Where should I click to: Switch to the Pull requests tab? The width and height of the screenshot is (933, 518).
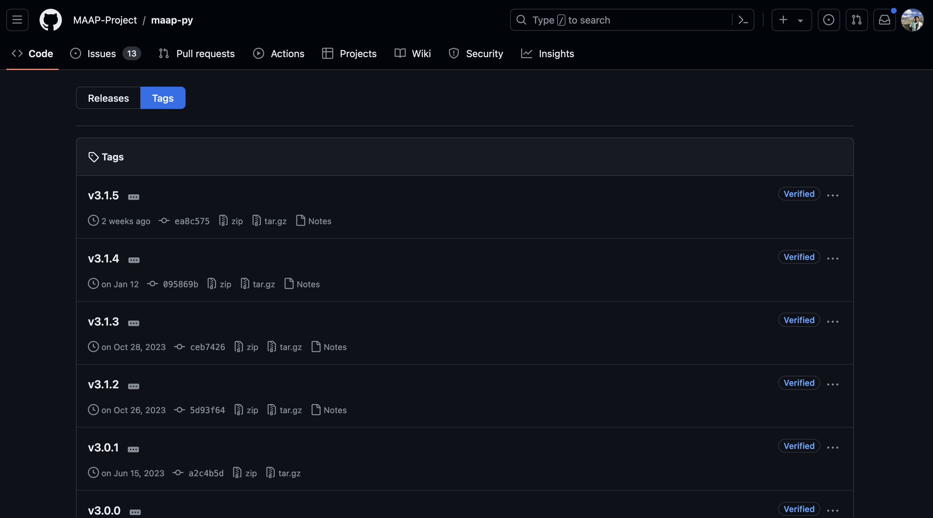pyautogui.click(x=197, y=54)
